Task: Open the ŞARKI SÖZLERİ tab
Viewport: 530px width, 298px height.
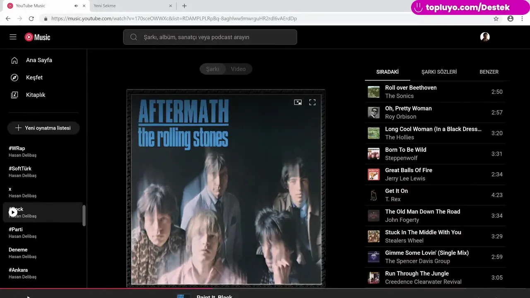Action: point(439,72)
